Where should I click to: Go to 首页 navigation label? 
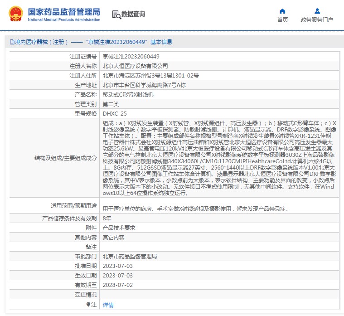pos(282,20)
